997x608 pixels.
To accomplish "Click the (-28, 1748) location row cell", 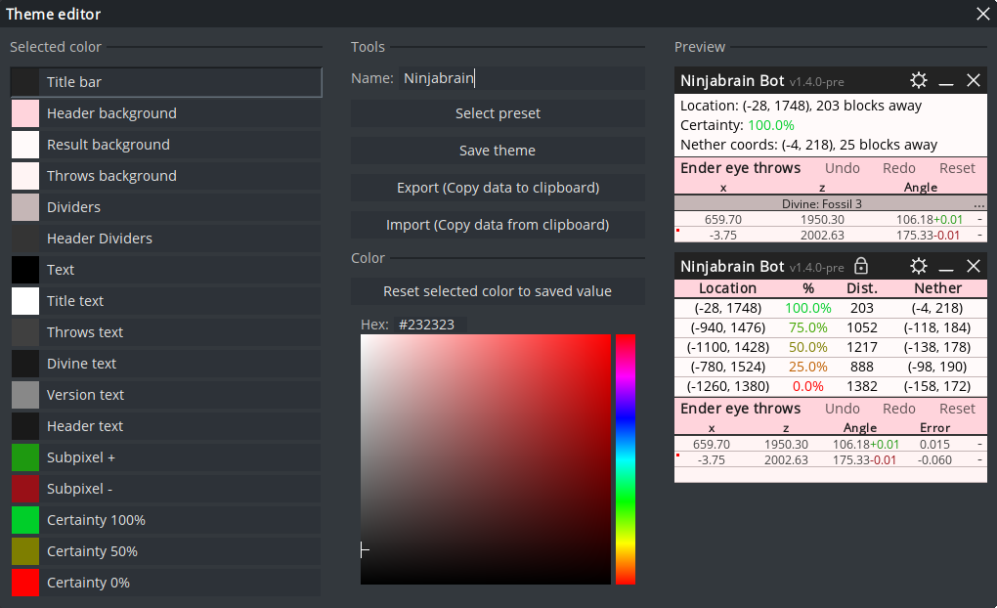I will point(728,308).
